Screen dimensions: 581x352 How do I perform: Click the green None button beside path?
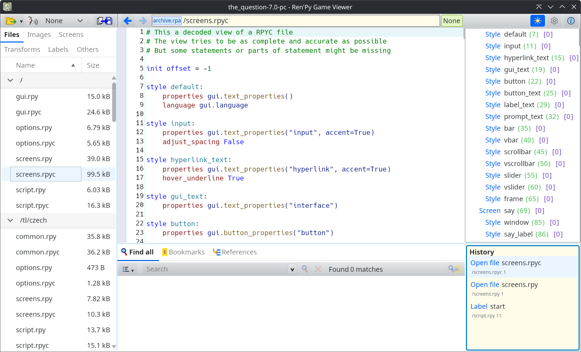coord(452,21)
